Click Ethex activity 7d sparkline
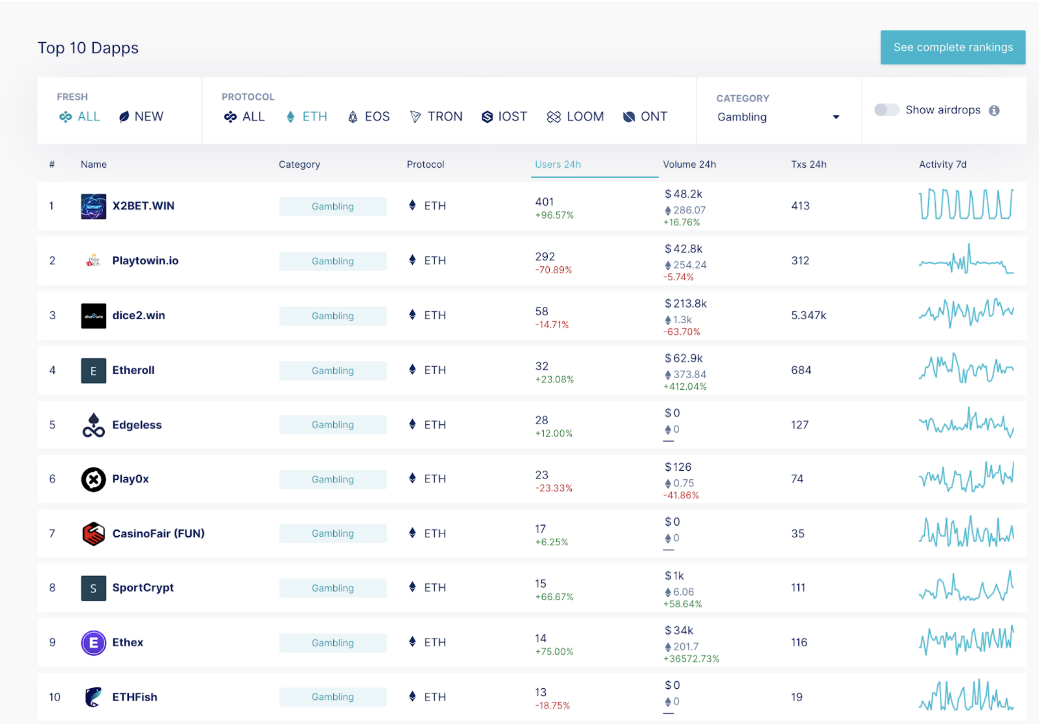 (x=966, y=640)
